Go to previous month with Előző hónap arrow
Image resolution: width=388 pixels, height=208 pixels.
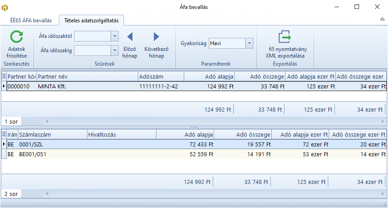coord(130,37)
